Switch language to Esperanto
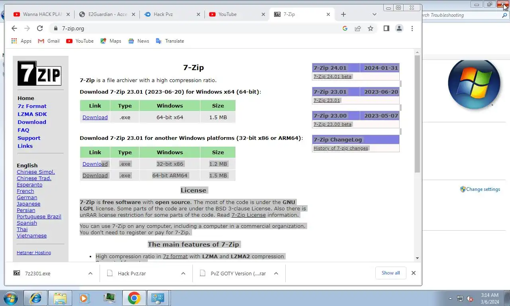 (29, 184)
